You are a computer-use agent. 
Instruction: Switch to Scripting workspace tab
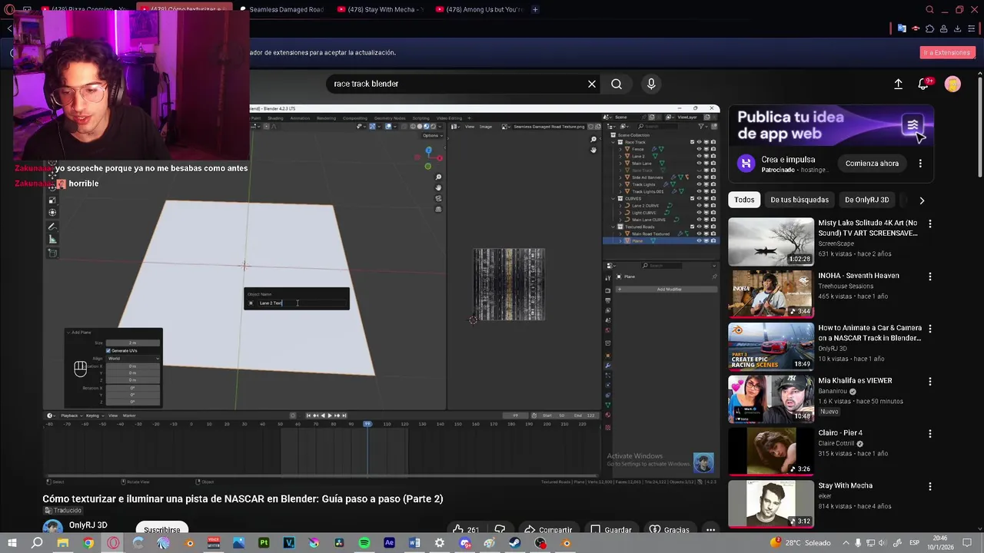[x=421, y=118]
